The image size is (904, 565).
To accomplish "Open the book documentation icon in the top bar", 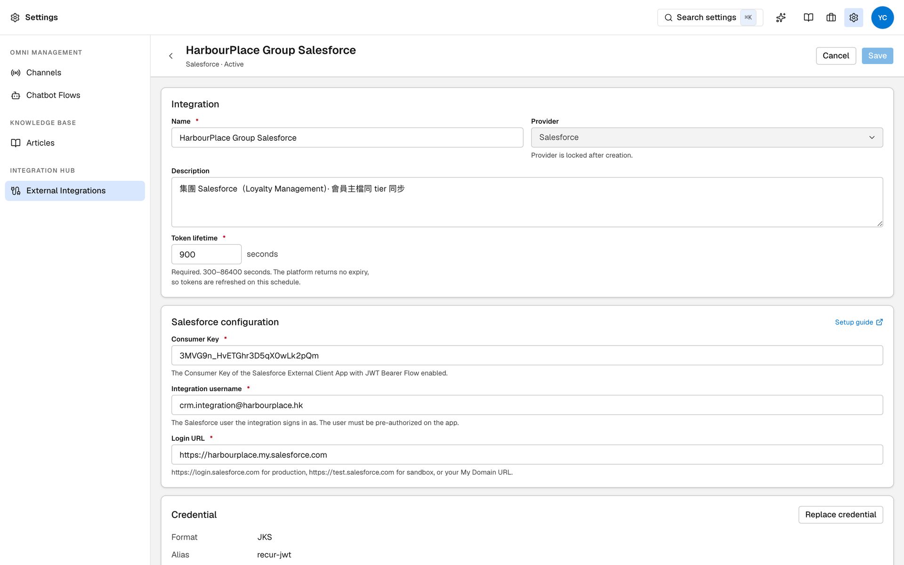I will pyautogui.click(x=808, y=17).
